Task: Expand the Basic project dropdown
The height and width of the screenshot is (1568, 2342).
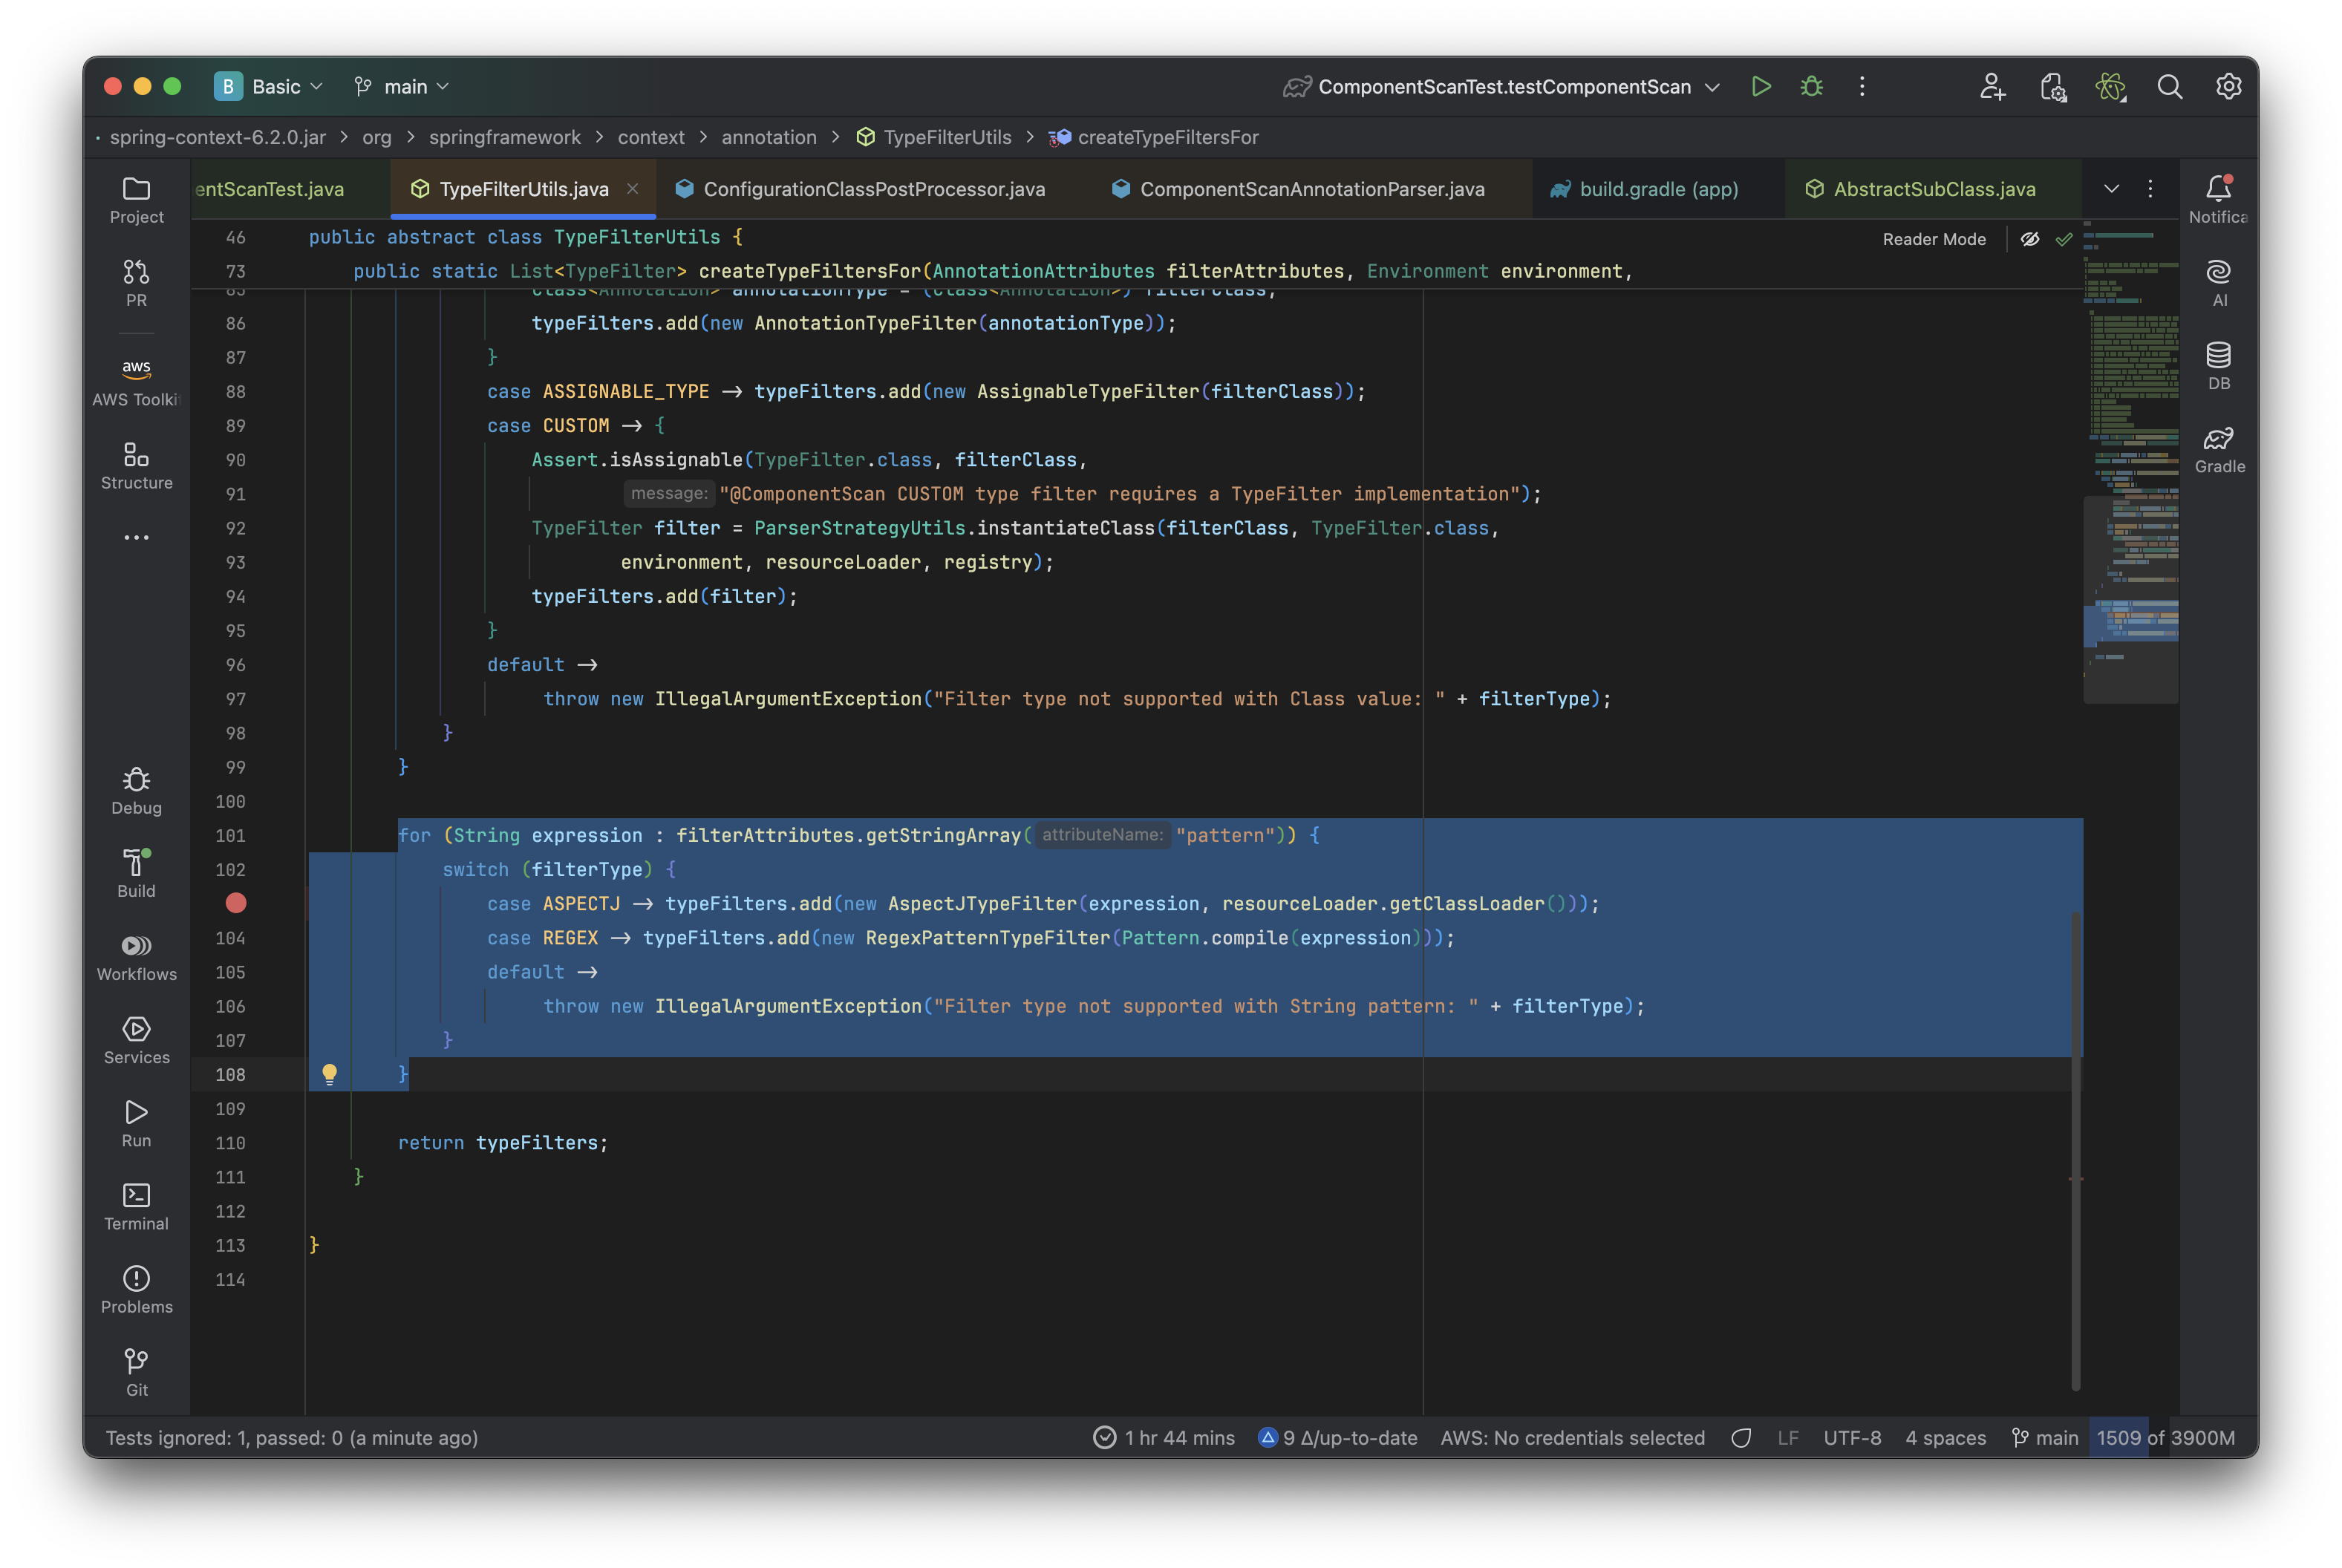Action: 270,87
